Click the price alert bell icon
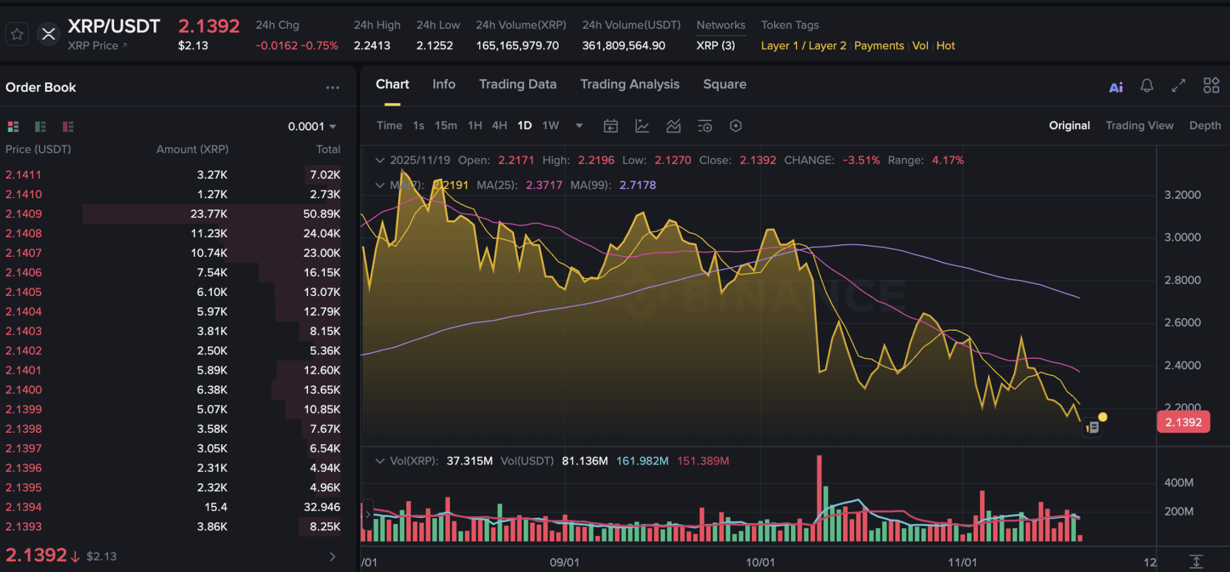The height and width of the screenshot is (572, 1230). (x=1148, y=86)
